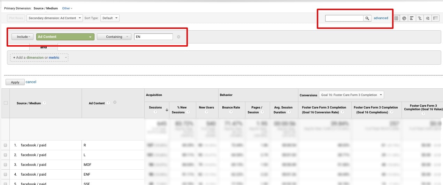Remove the Ad Content filter condition

pyautogui.click(x=178, y=37)
